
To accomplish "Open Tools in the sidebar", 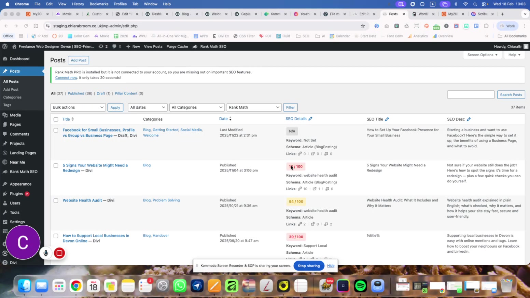I will (x=14, y=212).
